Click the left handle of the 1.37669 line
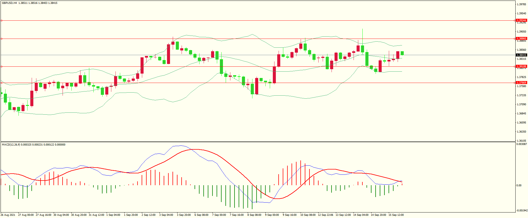The image size is (528, 218). coord(1,83)
